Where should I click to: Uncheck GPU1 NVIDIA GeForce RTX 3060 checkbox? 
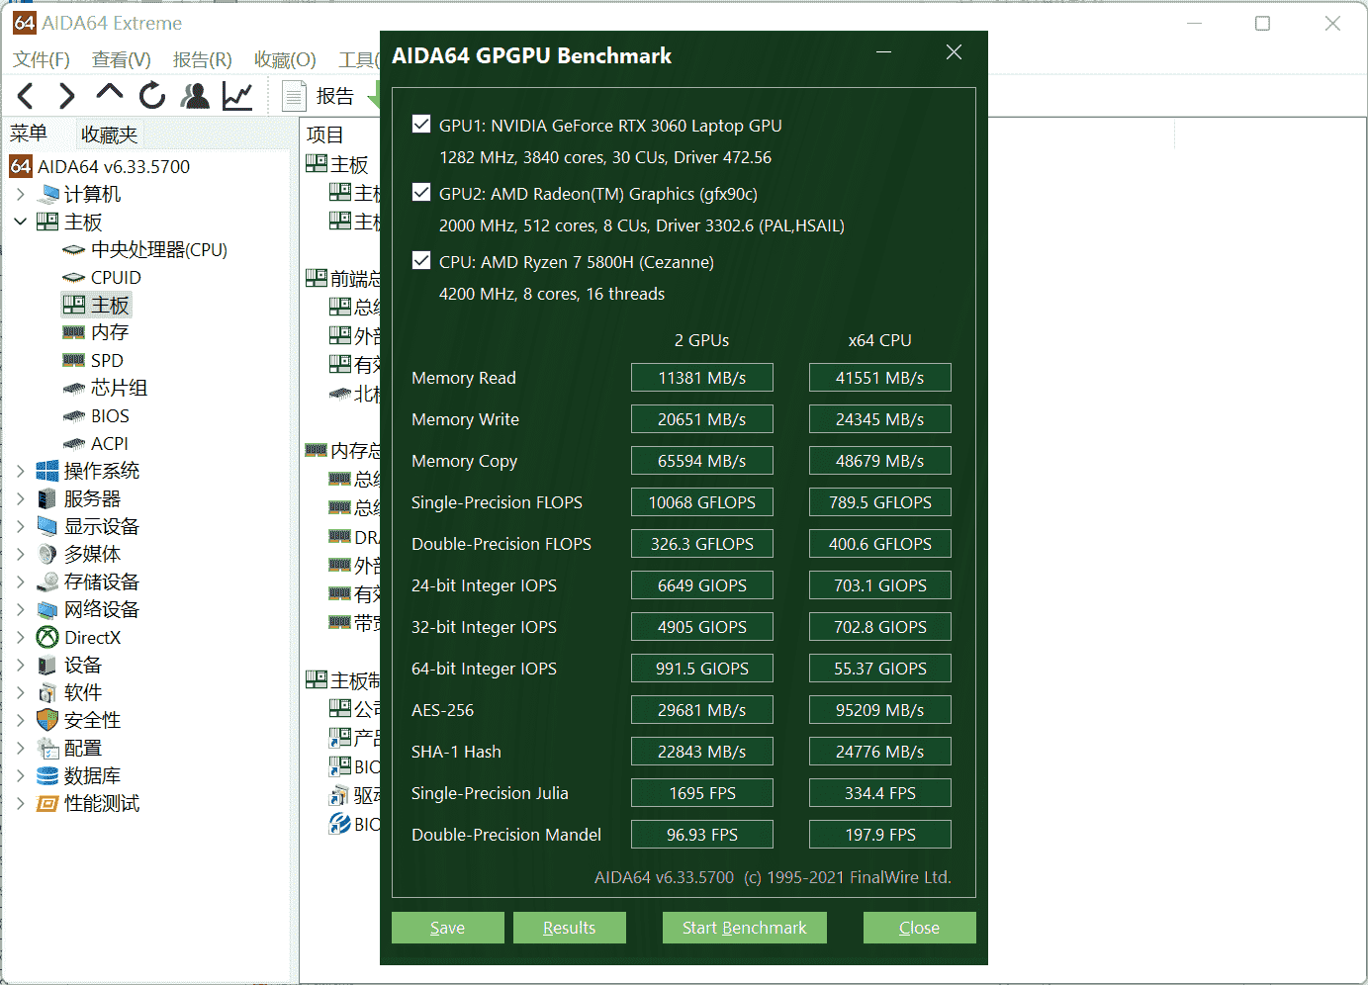click(x=421, y=125)
